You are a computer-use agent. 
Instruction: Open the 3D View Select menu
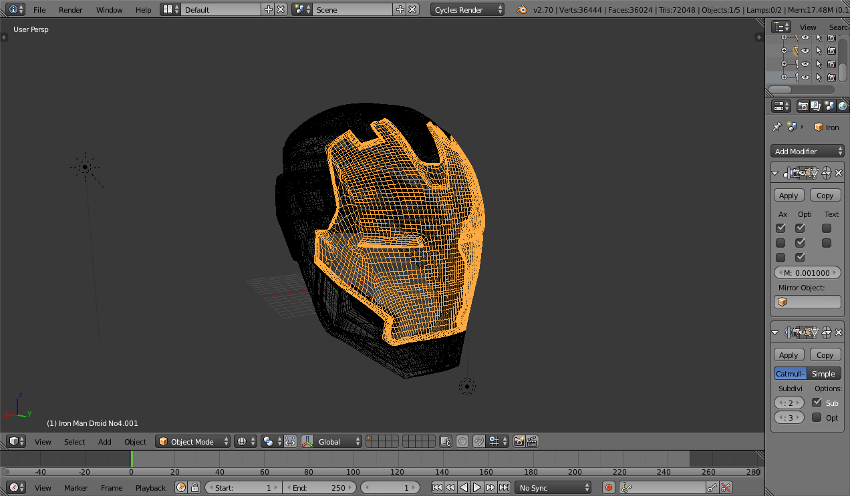(74, 442)
